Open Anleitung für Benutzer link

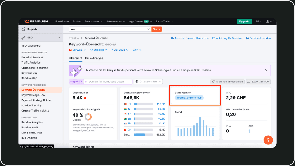tap(227, 38)
